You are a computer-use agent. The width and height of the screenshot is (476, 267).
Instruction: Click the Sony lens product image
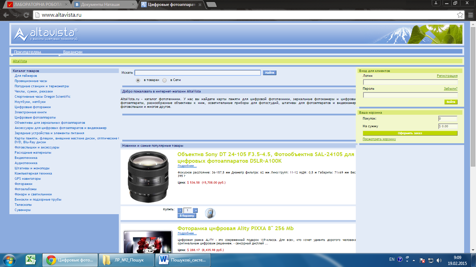148,177
